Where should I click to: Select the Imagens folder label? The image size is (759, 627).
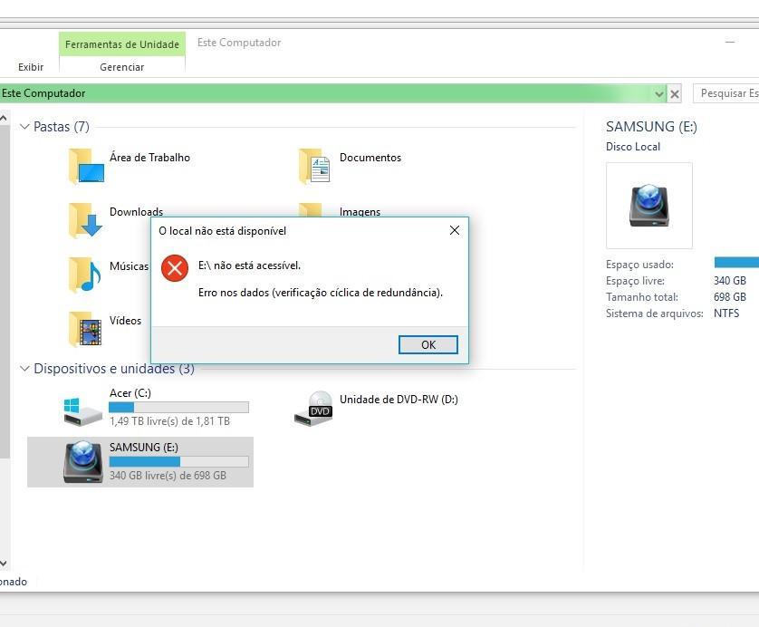360,212
